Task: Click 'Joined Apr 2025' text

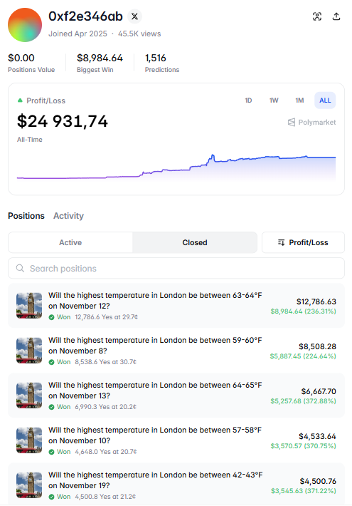Action: (78, 33)
